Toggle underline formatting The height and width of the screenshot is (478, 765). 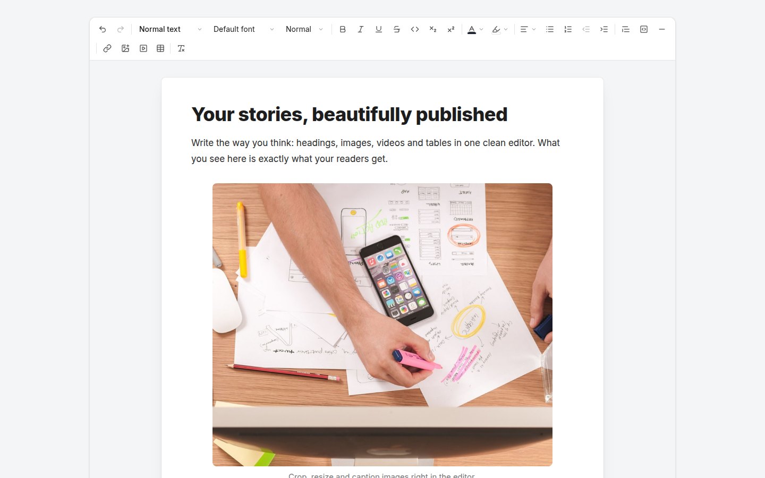[x=379, y=29]
